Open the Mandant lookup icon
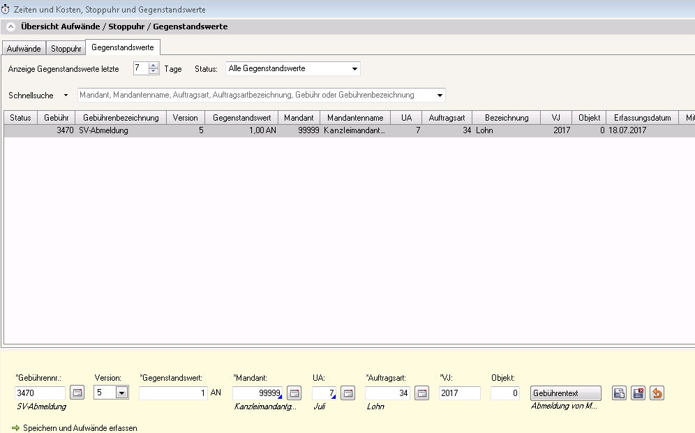Screen dimensions: 695x433 tap(294, 393)
